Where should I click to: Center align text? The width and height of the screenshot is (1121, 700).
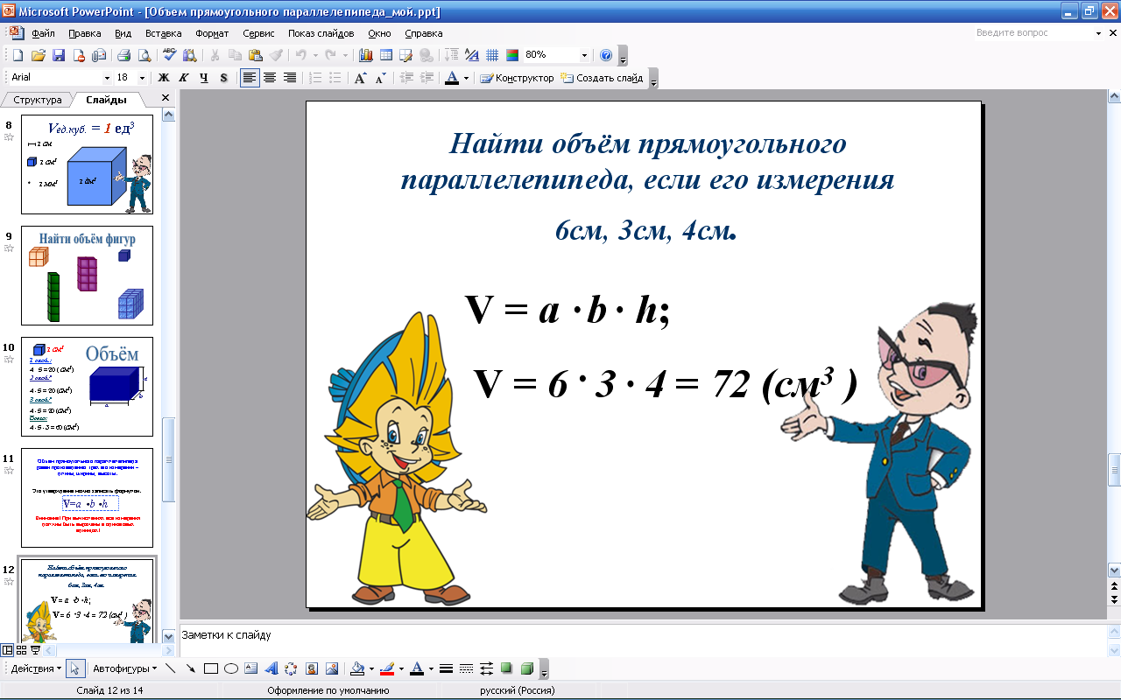(x=271, y=78)
